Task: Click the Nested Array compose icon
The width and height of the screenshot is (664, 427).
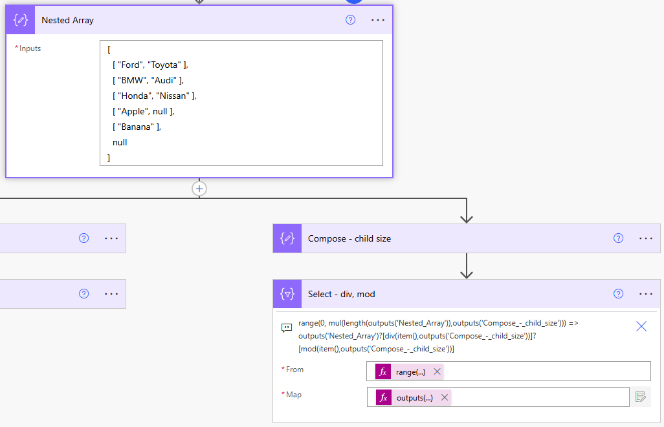Action: [20, 20]
